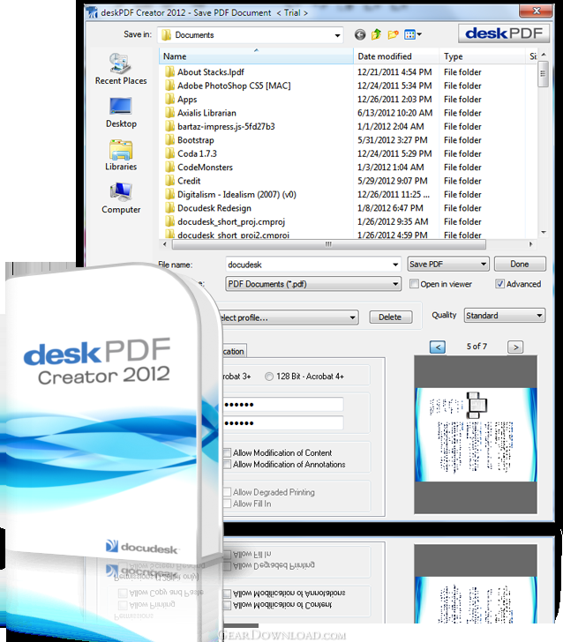
Task: Expand the PDF Documents file type dropdown
Action: pyautogui.click(x=394, y=284)
